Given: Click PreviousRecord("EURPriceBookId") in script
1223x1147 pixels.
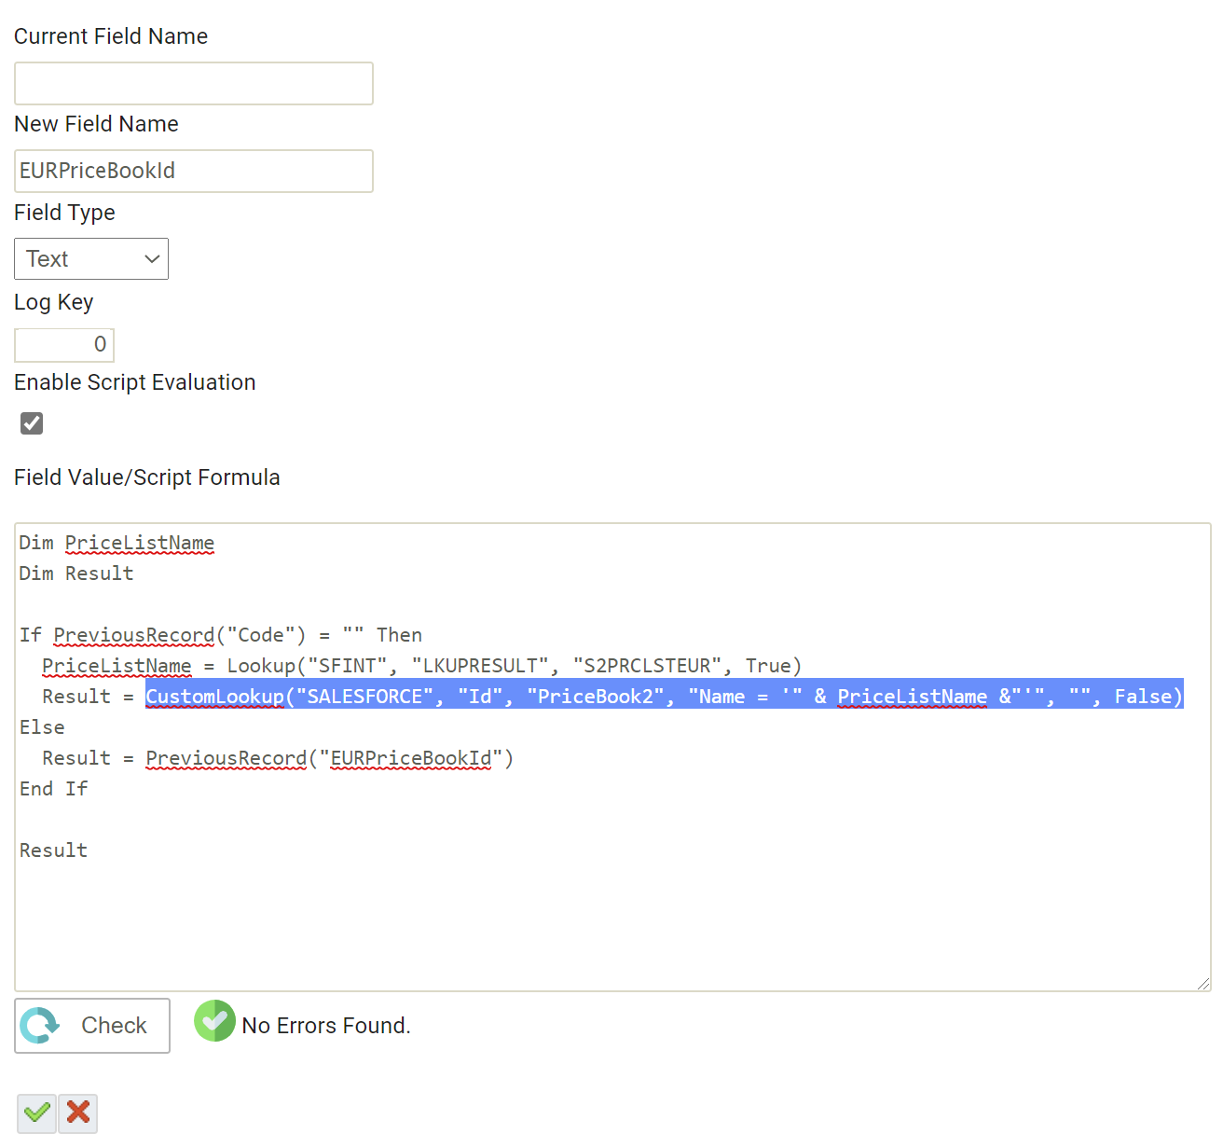Looking at the screenshot, I should [329, 758].
